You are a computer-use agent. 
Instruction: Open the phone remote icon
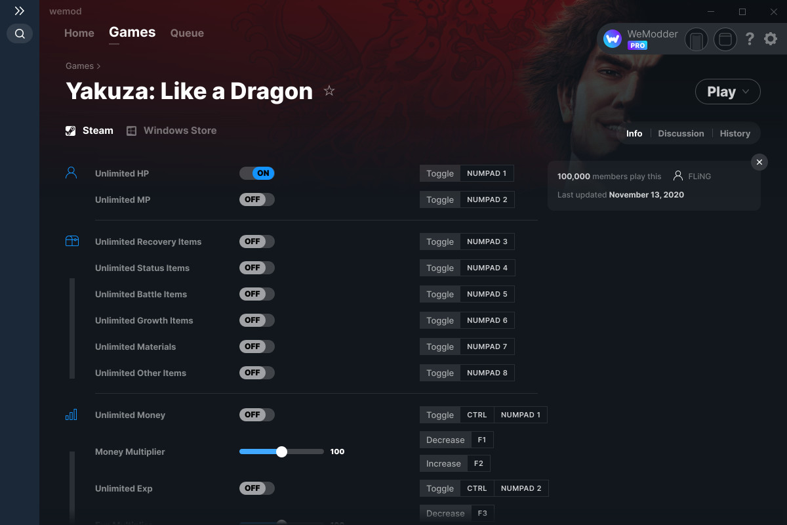coord(696,40)
